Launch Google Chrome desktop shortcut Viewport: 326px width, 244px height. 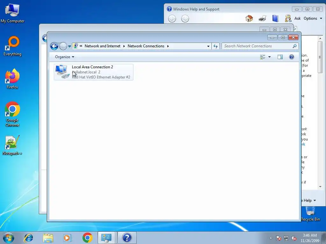[x=12, y=114]
